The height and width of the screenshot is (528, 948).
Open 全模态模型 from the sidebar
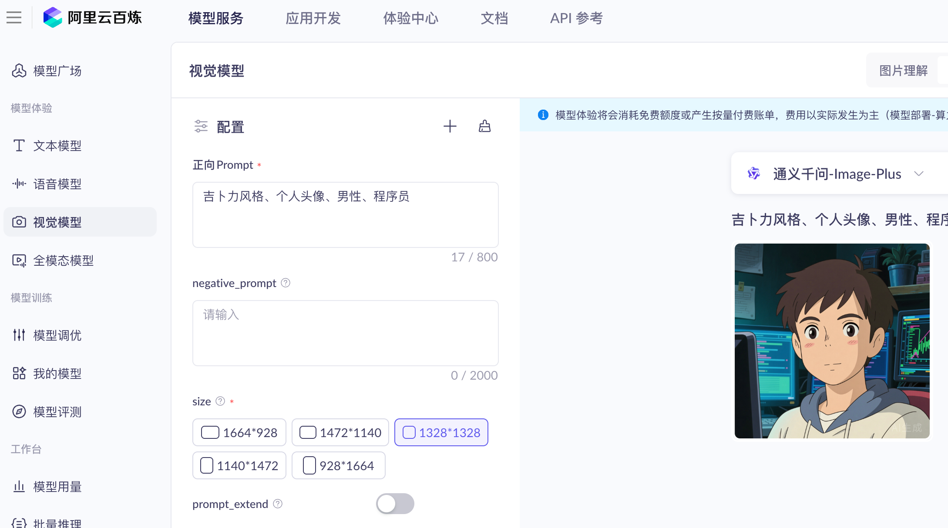(x=64, y=260)
